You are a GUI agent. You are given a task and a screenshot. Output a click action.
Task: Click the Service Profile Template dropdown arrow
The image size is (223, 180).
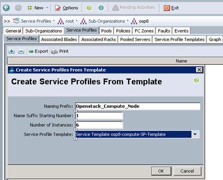195,134
